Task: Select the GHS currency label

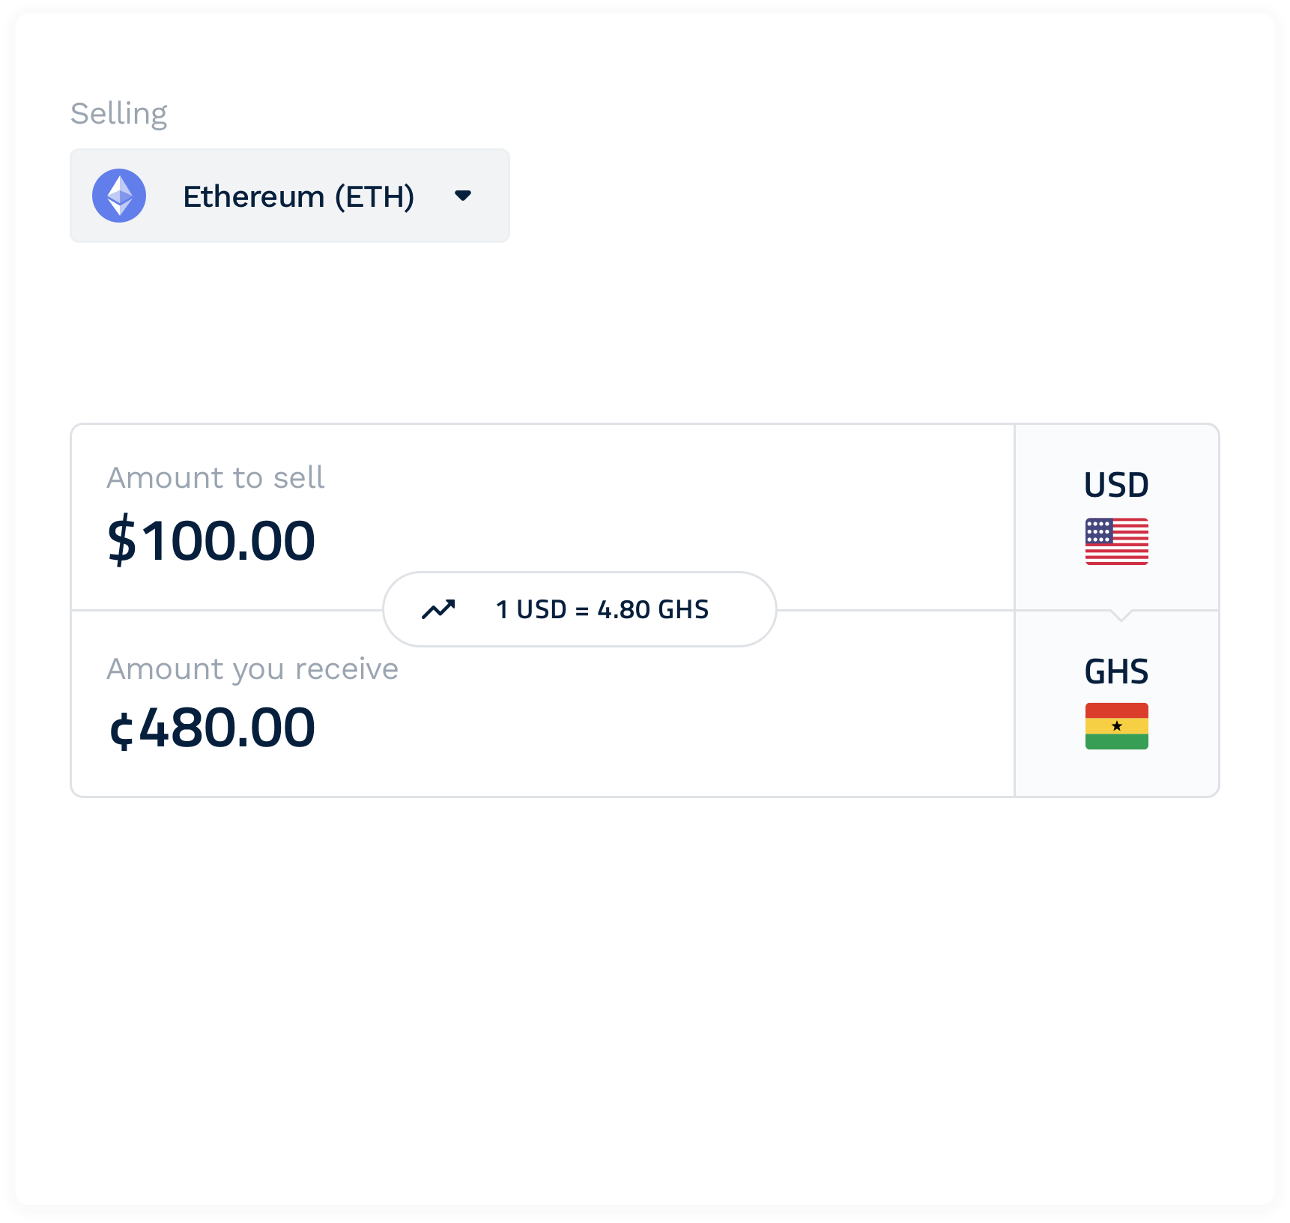Action: (x=1115, y=671)
